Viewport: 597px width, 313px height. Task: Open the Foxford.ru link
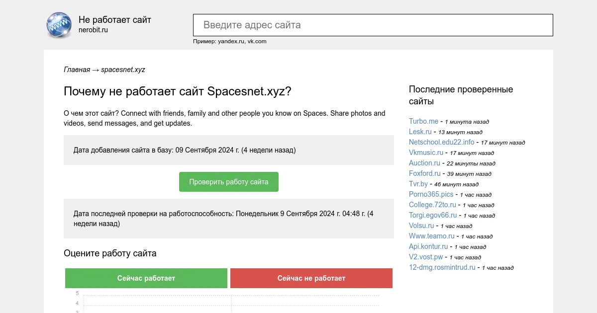(424, 173)
